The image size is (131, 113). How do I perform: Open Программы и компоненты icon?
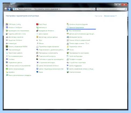[37, 53]
